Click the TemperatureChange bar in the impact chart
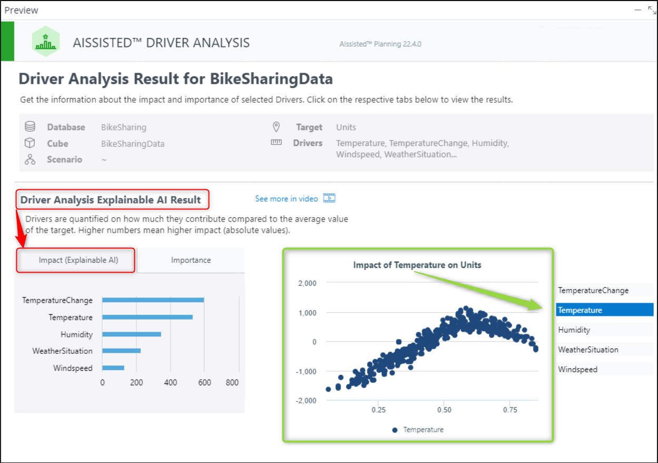The image size is (658, 463). (153, 300)
